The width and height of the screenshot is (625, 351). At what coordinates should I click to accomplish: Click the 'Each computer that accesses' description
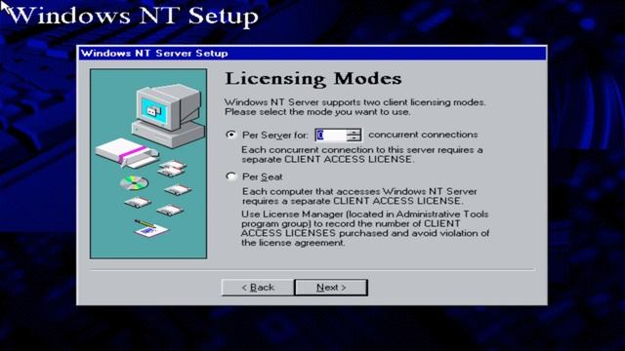pos(359,196)
